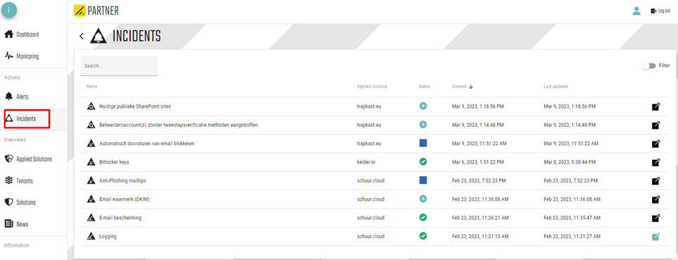This screenshot has width=678, height=260.
Task: Select E-mail bescherming name
Action: (120, 218)
